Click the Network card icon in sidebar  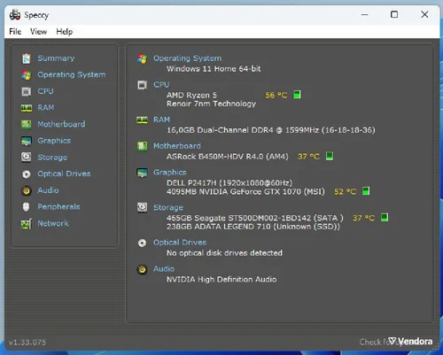tap(27, 224)
